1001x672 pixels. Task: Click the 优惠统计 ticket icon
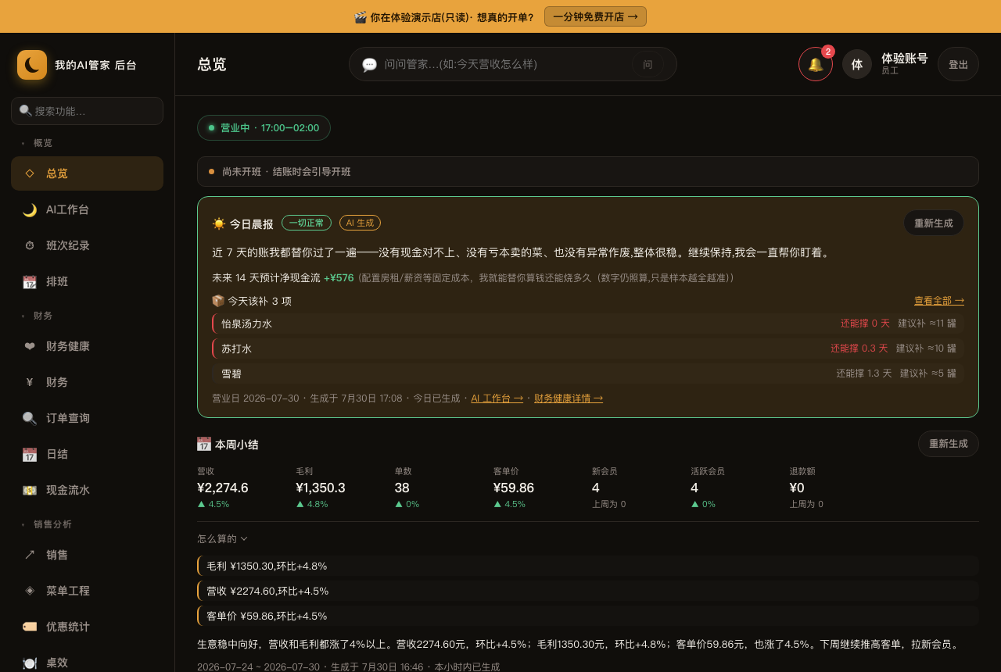tap(30, 627)
